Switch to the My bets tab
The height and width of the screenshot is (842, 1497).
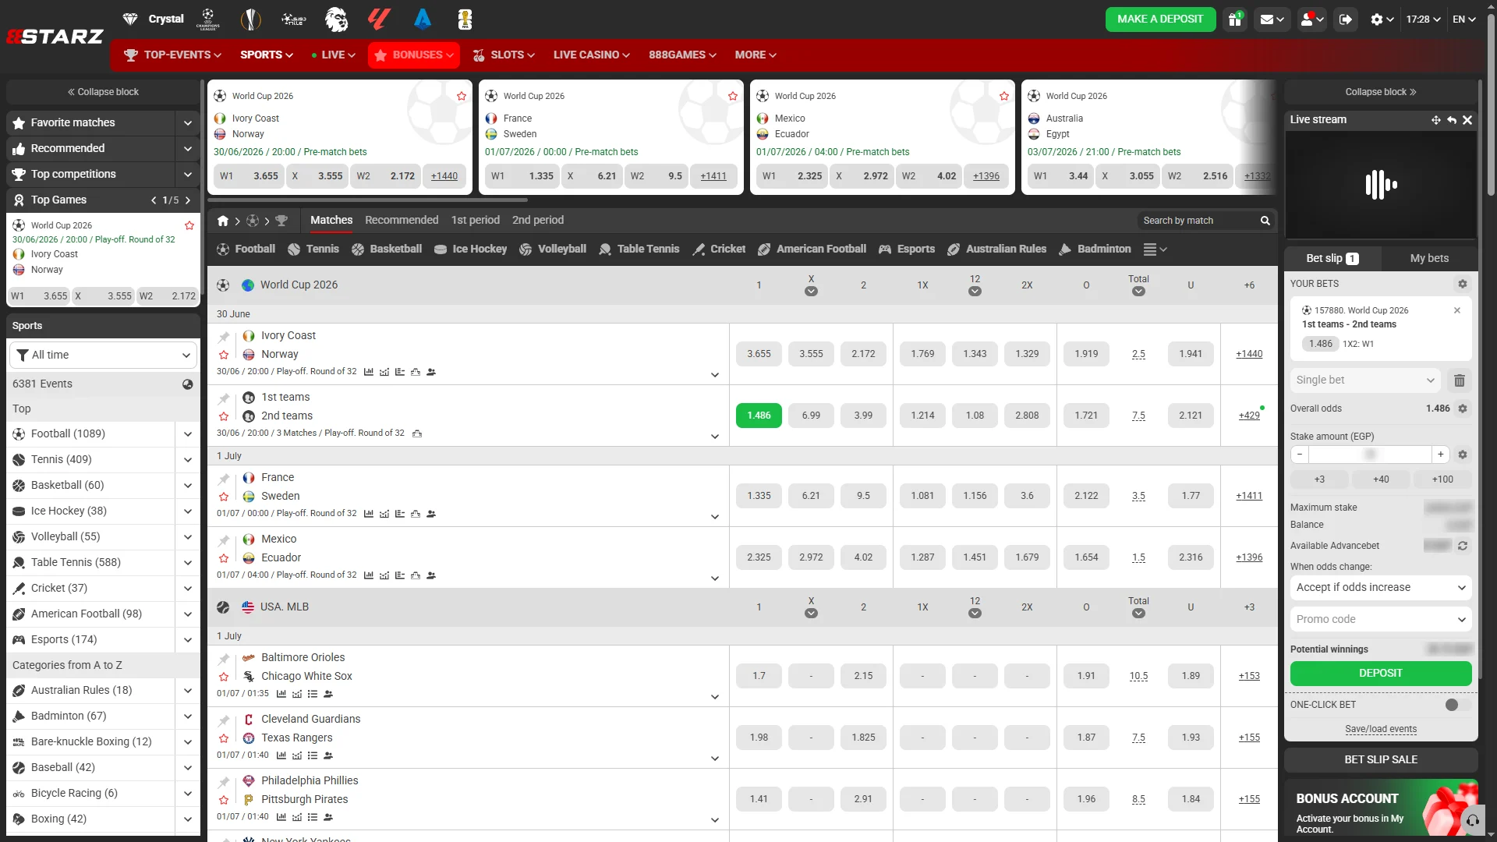click(1429, 259)
